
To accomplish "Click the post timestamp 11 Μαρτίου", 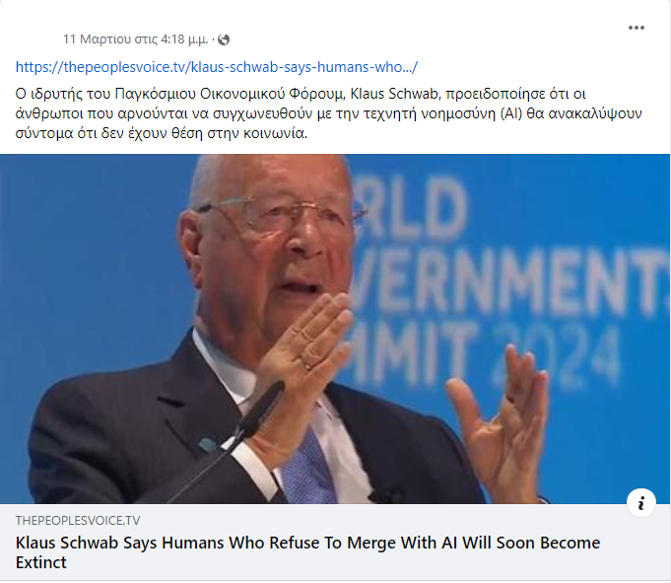I will 136,39.
